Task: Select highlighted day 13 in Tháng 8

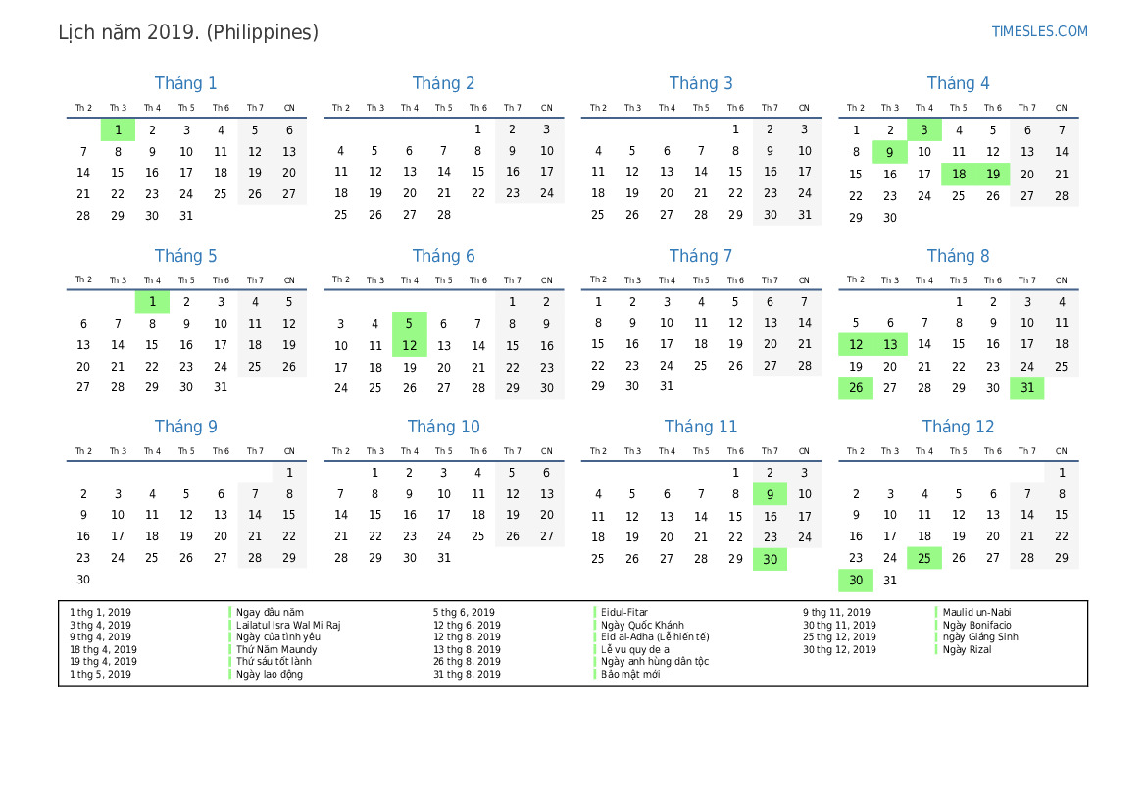Action: 889,344
